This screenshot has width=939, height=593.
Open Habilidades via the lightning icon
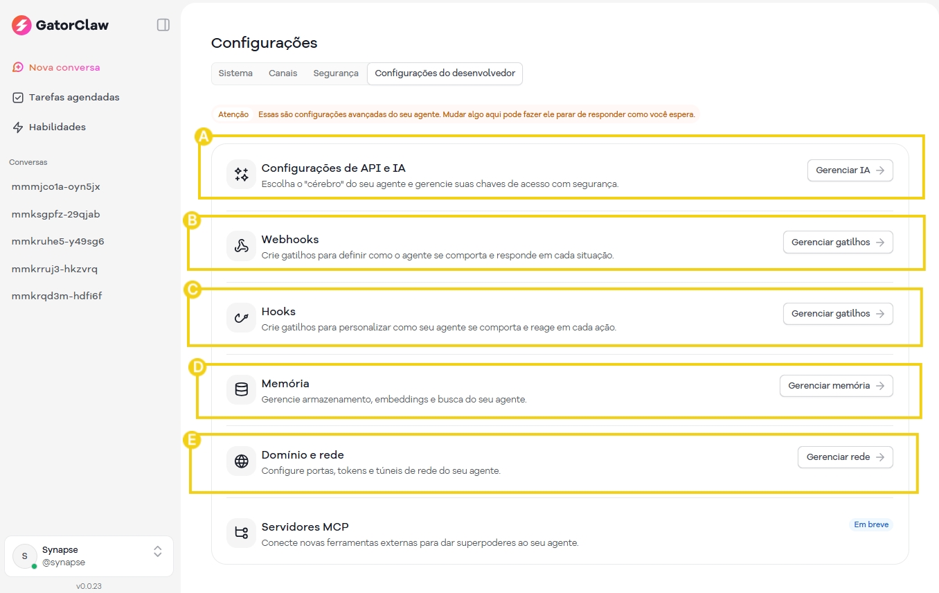tap(17, 127)
